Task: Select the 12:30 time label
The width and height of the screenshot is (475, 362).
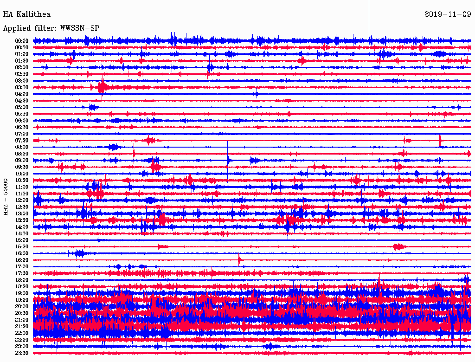Action: coord(22,207)
